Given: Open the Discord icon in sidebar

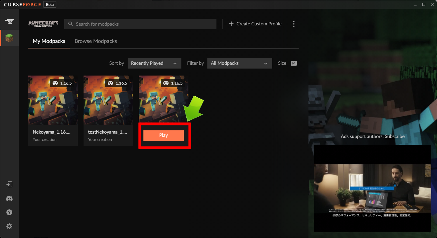Looking at the screenshot, I should [9, 199].
